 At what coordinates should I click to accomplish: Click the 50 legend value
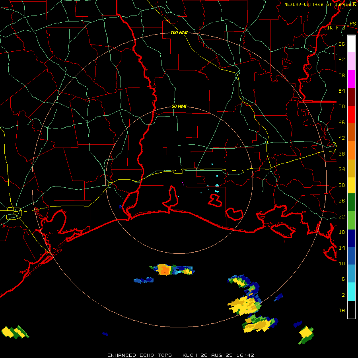click(x=342, y=107)
